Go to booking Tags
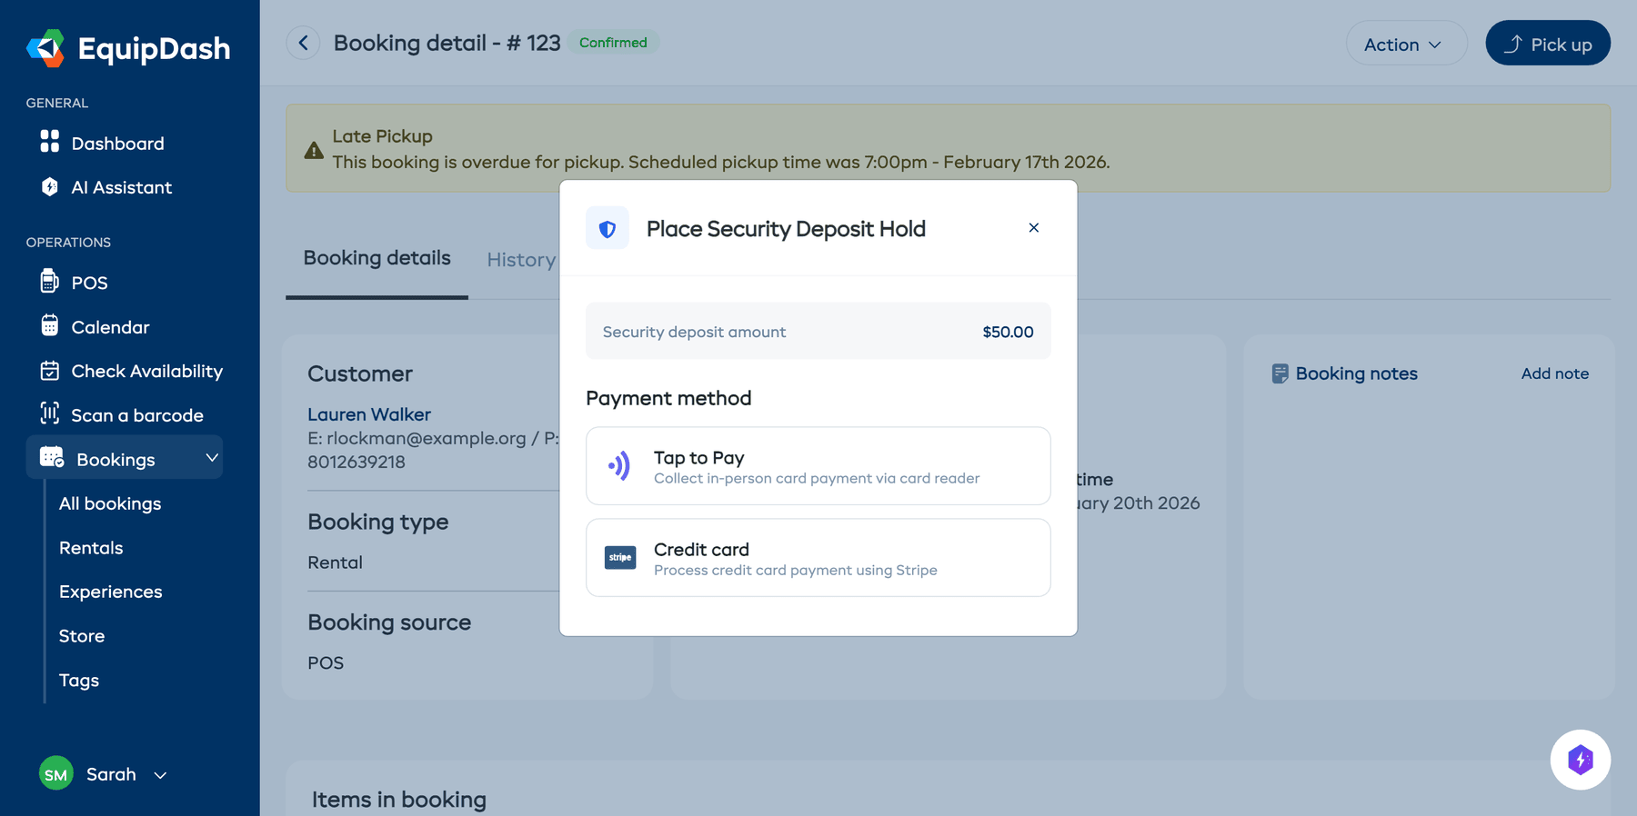This screenshot has width=1637, height=816. click(x=79, y=681)
